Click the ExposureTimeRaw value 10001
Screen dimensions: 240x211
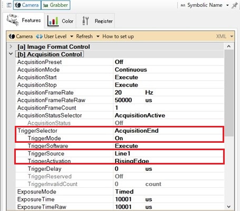point(123,207)
